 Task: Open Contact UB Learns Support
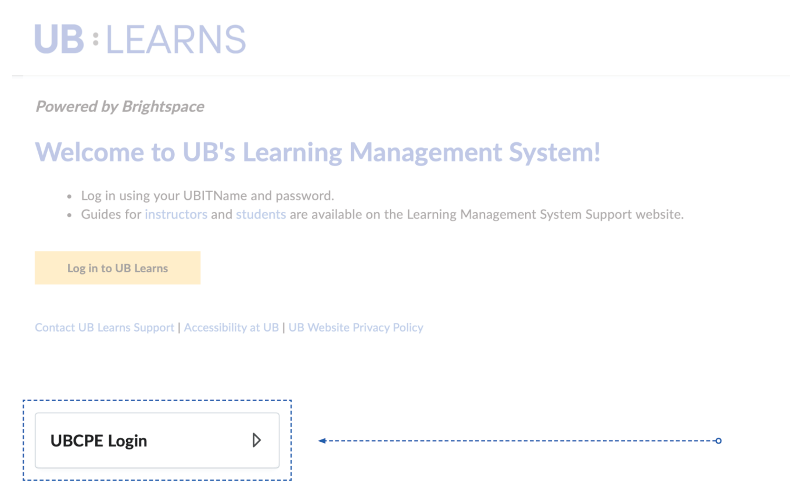(x=103, y=327)
